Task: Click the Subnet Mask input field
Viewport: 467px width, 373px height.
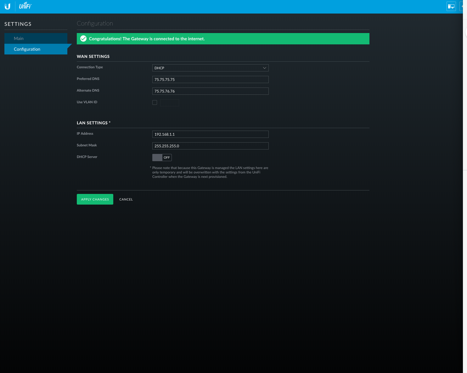Action: pos(210,146)
